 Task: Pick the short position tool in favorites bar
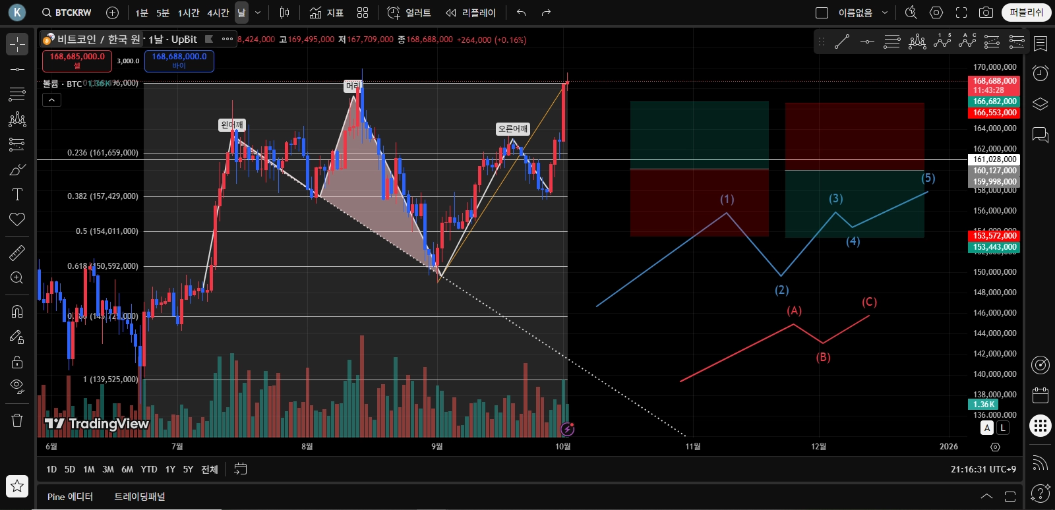pos(1017,42)
